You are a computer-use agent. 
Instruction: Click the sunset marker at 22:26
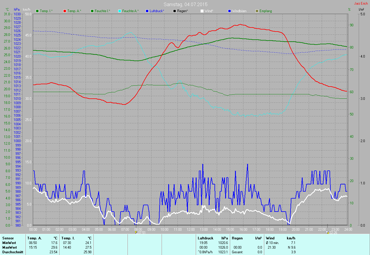327,232
